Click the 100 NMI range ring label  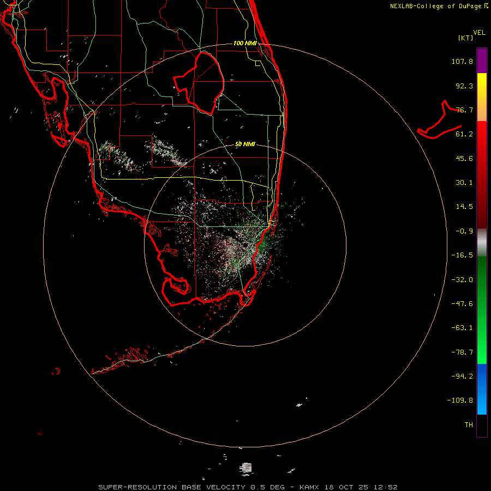pyautogui.click(x=245, y=43)
